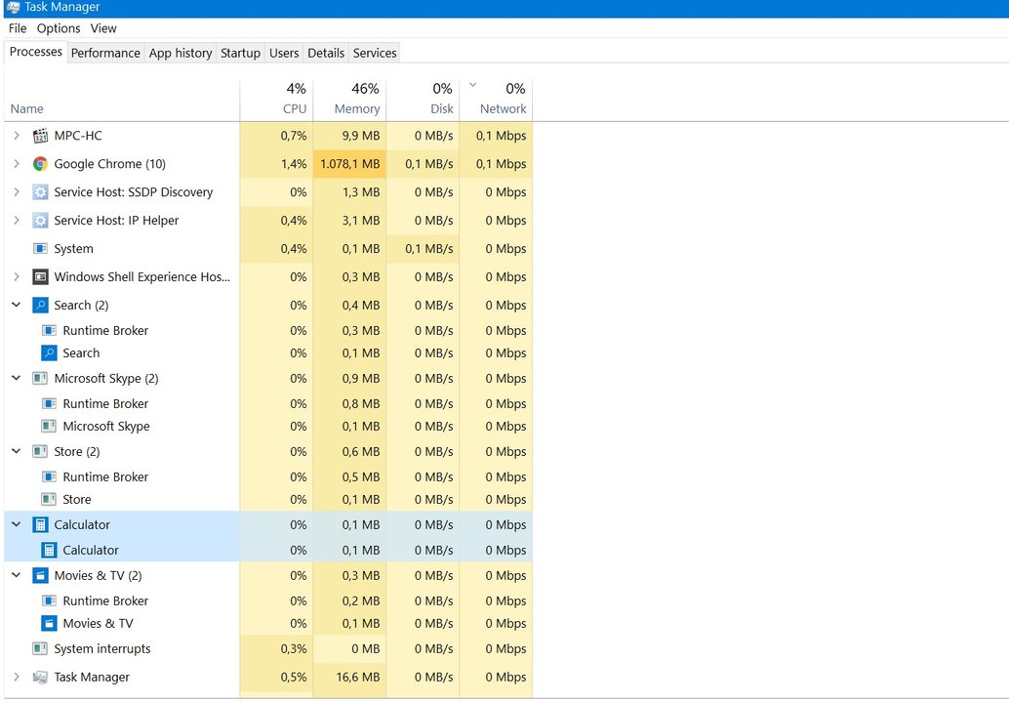
Task: Expand the Windows Shell Experience Host group
Action: click(x=17, y=277)
